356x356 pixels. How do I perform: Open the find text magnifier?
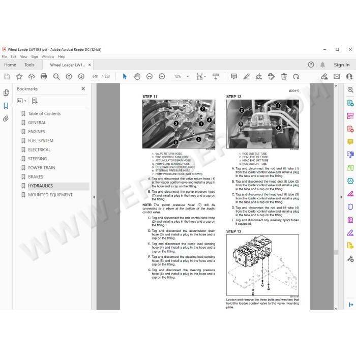(56, 76)
